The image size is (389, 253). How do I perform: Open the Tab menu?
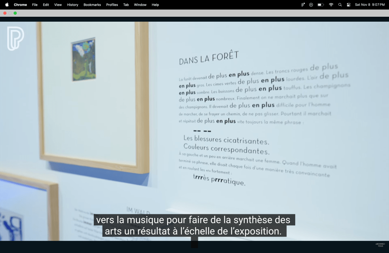(x=126, y=5)
